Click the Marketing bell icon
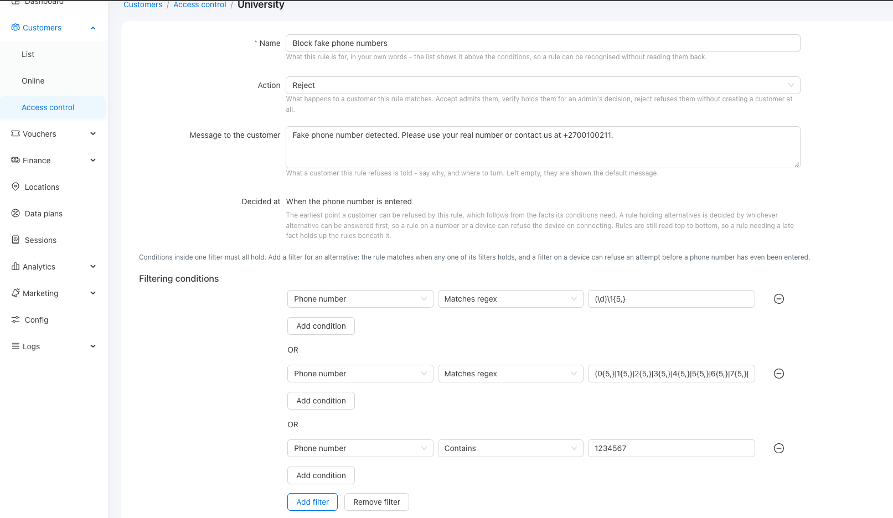This screenshot has width=893, height=518. (16, 293)
